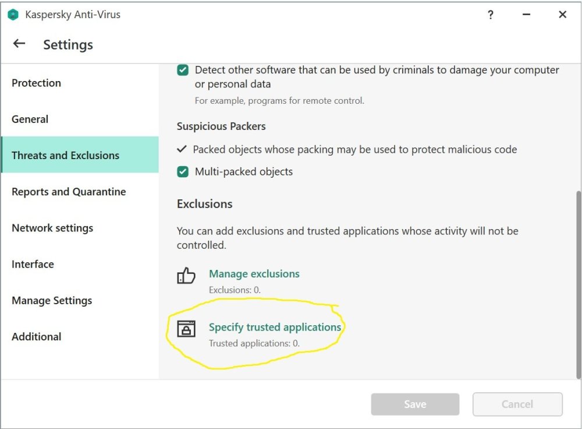
Task: Switch to the Reports and Quarantine section
Action: click(x=69, y=191)
